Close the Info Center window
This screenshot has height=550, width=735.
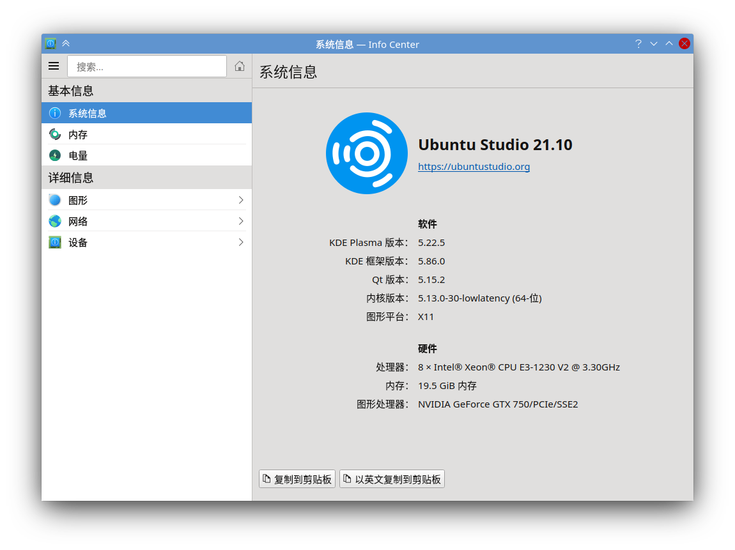(x=685, y=43)
